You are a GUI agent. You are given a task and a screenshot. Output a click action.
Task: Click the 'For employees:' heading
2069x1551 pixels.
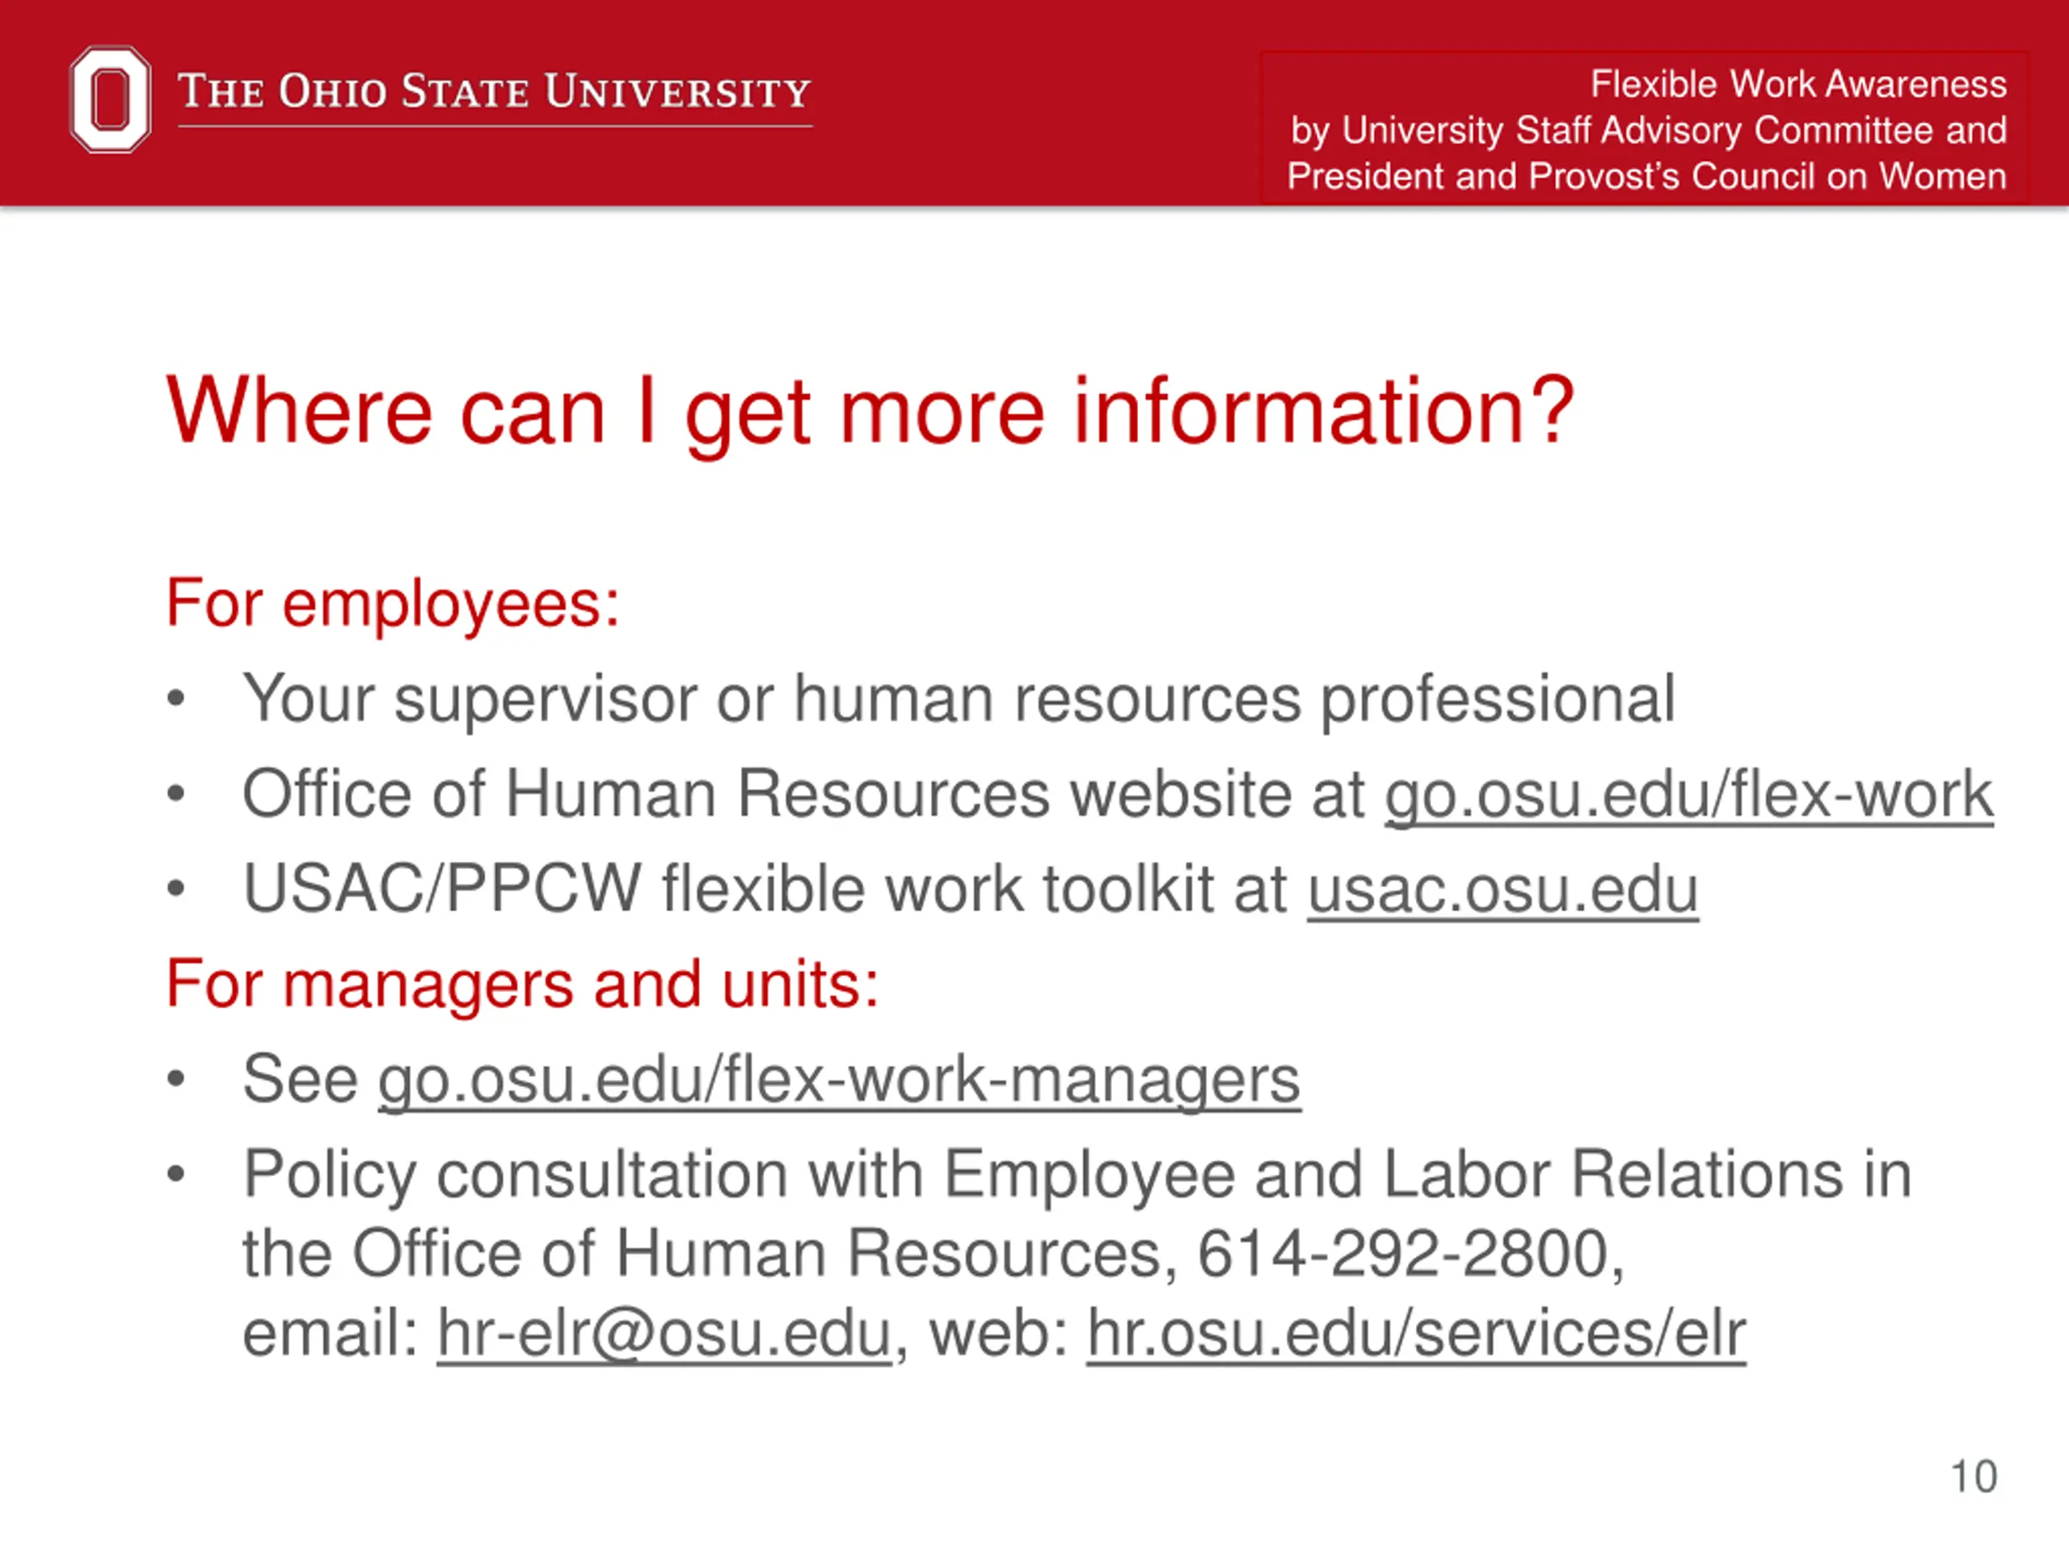click(393, 604)
